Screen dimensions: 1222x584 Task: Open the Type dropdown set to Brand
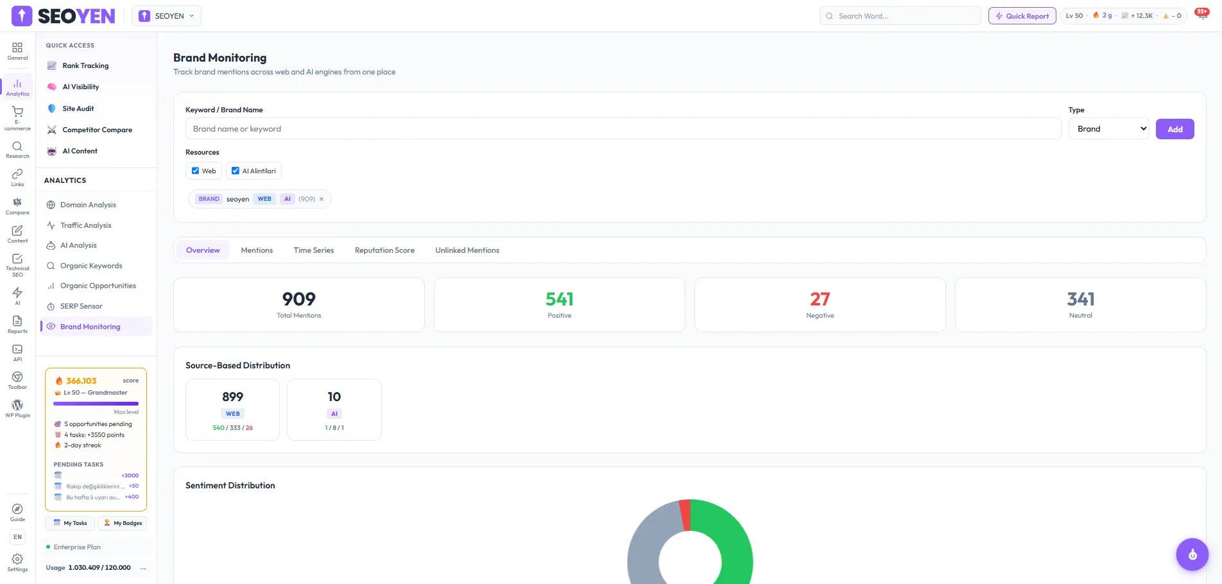1109,129
